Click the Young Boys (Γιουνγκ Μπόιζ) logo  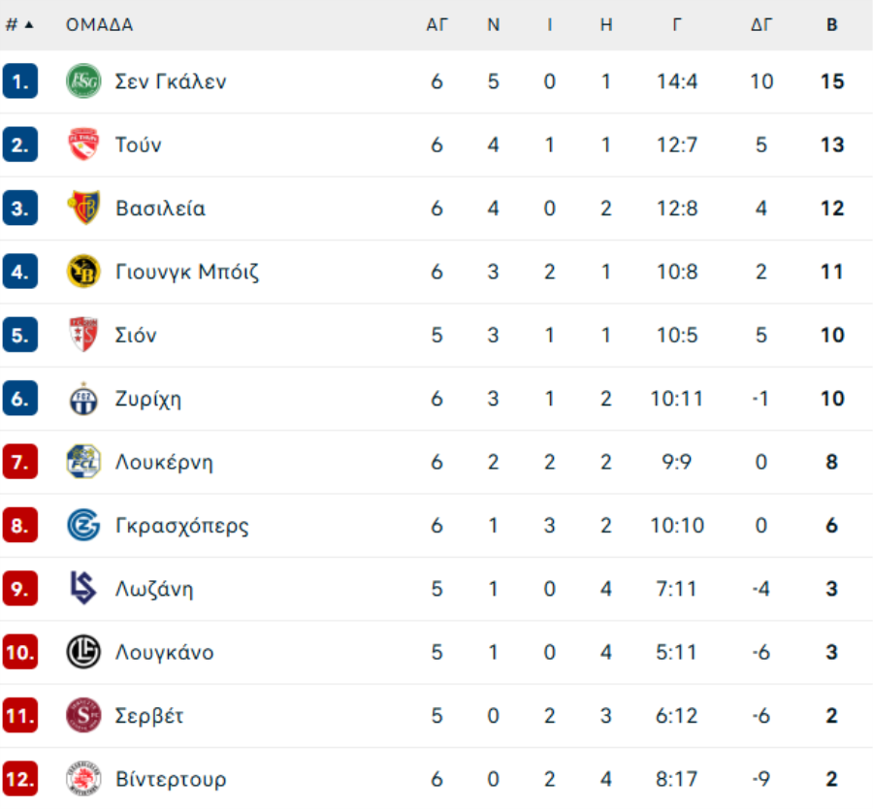[x=83, y=272]
